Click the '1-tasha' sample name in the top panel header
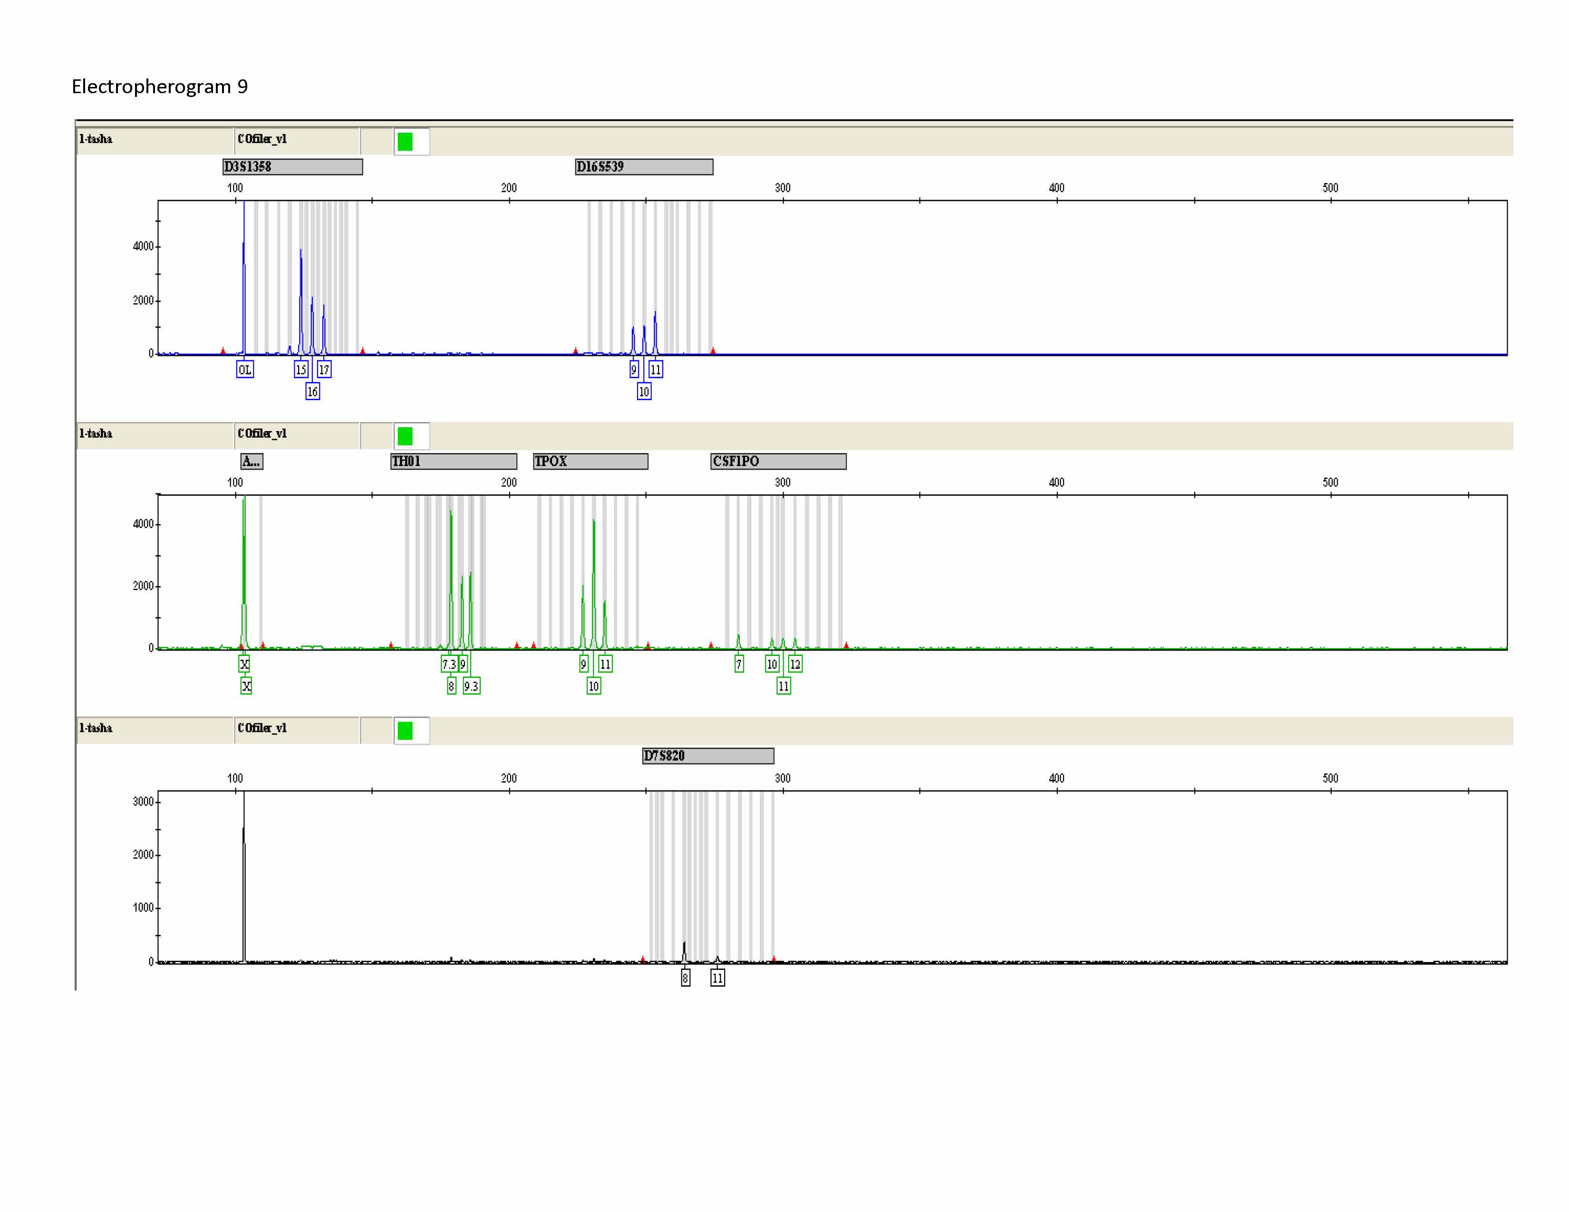 [96, 139]
